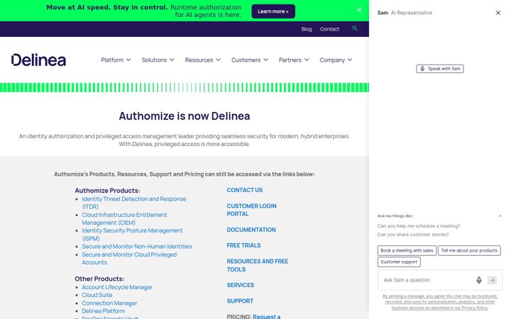Click the Learn more button

[x=273, y=11]
